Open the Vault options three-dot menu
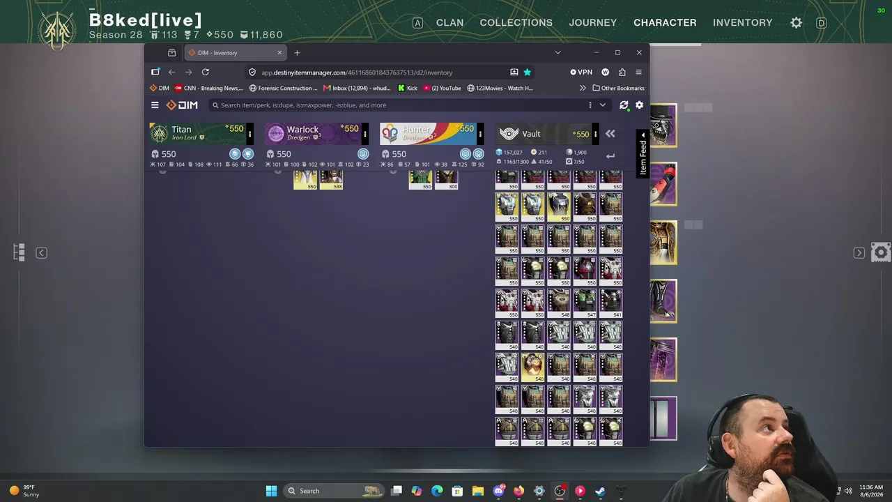The image size is (892, 502). (x=595, y=134)
